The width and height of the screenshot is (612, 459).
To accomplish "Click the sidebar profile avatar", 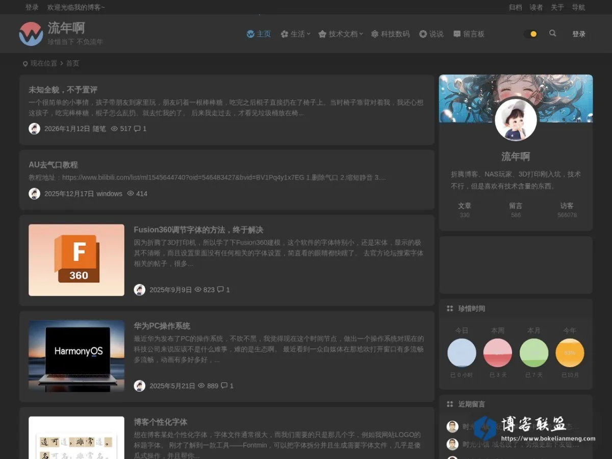I will coord(516,120).
